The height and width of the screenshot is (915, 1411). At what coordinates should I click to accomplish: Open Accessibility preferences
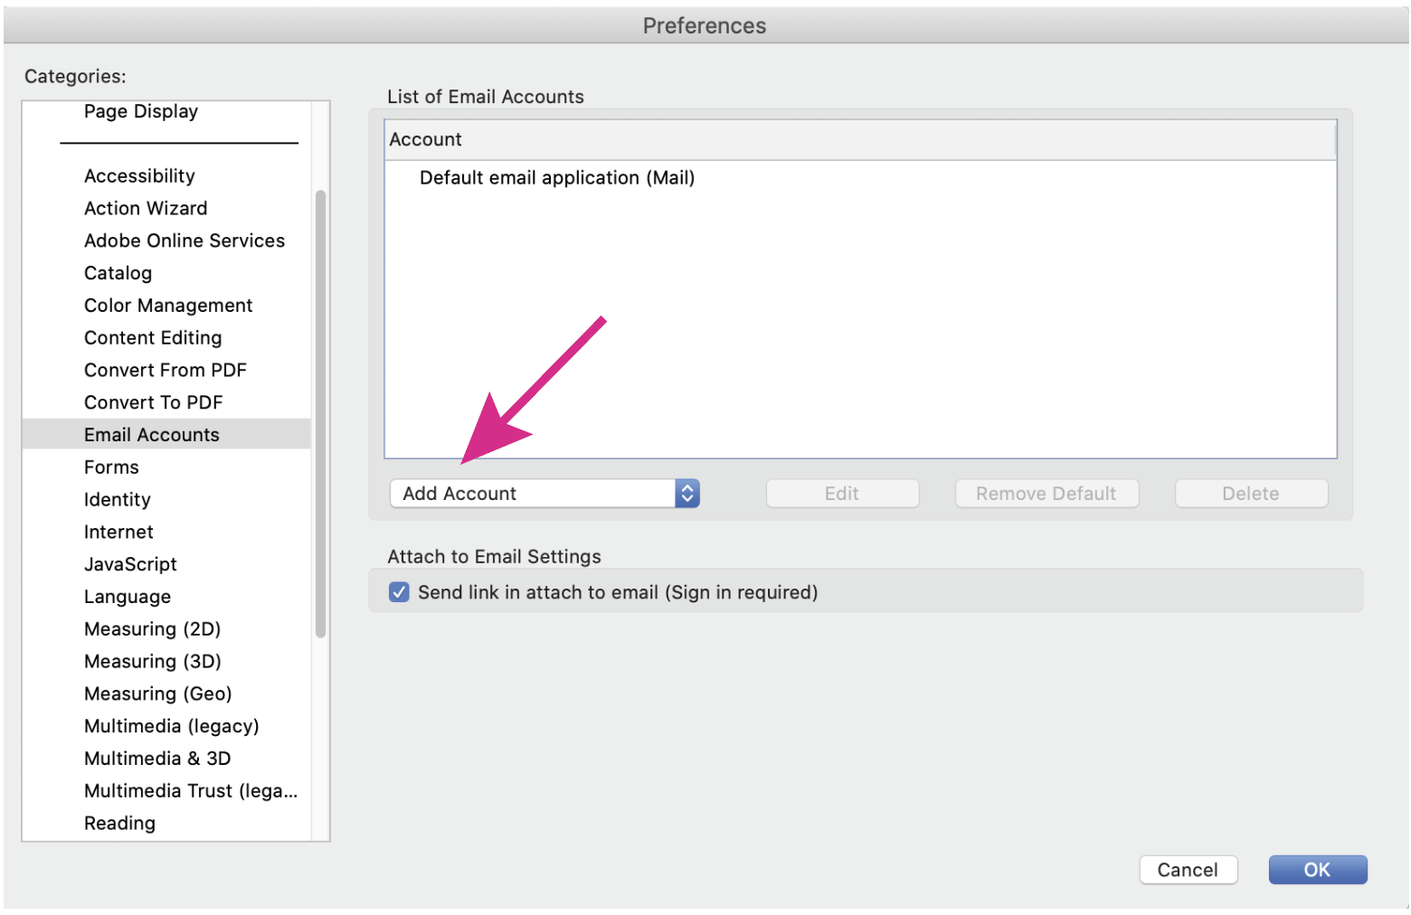pos(138,175)
